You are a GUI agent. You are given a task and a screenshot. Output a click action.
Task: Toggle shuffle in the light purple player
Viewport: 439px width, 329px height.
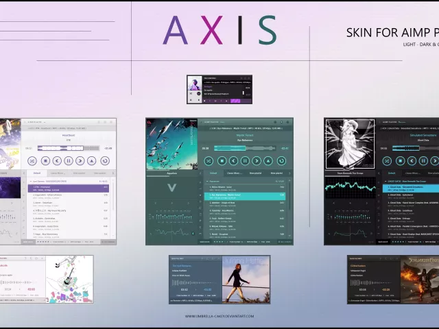(x=32, y=161)
